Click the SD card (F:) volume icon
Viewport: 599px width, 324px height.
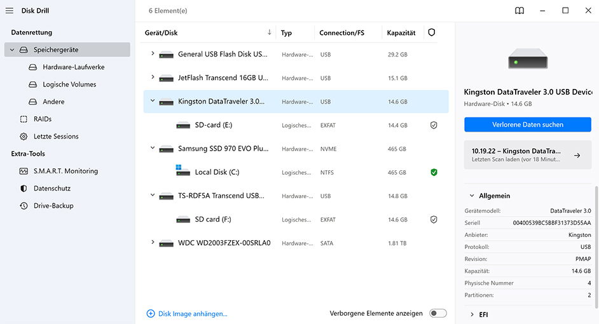coord(183,220)
